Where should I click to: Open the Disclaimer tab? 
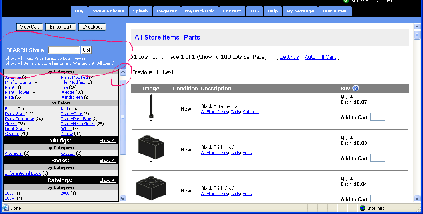click(335, 11)
